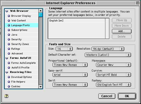Click the bullet icon beside Cookies

9,86
